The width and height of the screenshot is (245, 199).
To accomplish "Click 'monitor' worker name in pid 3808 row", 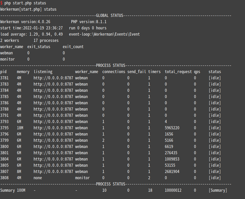I will tap(83, 178).
